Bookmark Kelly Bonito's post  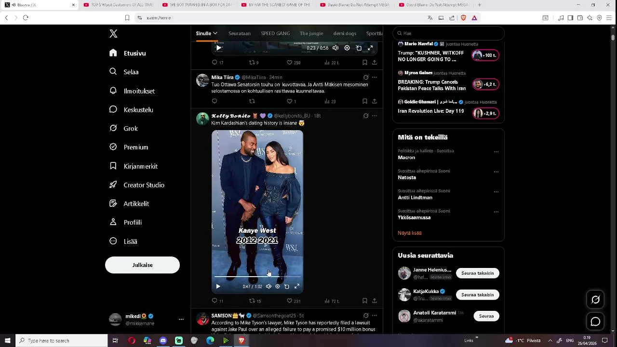pos(365,301)
